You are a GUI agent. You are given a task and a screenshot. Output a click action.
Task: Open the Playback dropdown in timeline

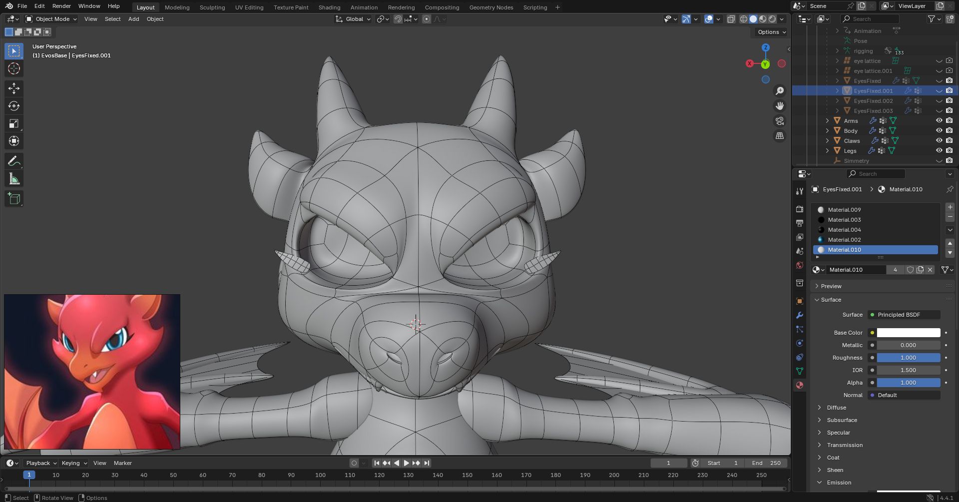point(41,463)
